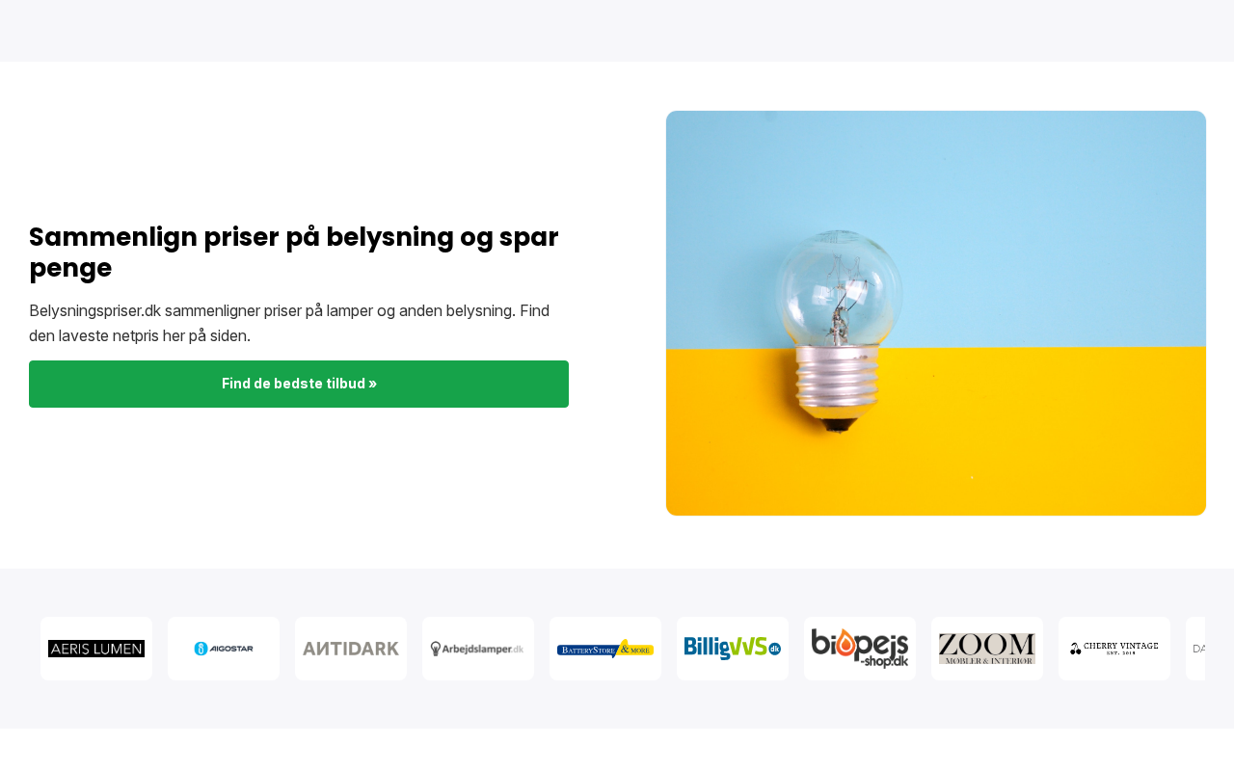Select the Aigostar brand logo
1234x771 pixels.
pyautogui.click(x=224, y=649)
